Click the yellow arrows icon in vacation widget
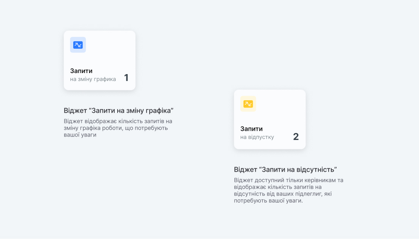 (248, 104)
